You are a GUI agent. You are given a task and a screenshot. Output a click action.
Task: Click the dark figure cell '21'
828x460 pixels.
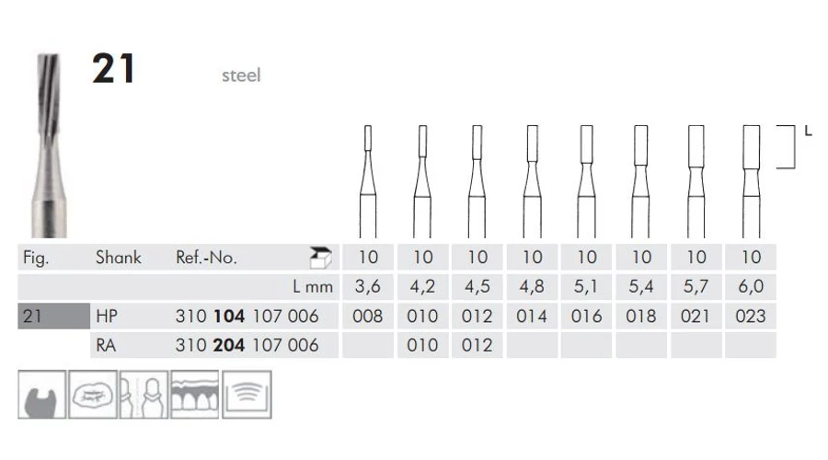54,316
